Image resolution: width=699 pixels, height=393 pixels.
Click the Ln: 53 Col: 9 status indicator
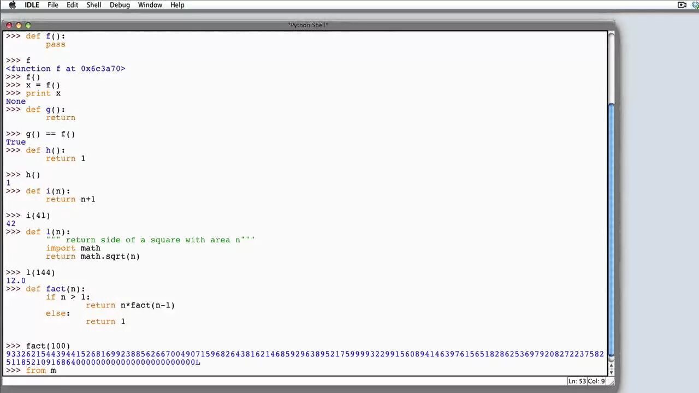587,381
